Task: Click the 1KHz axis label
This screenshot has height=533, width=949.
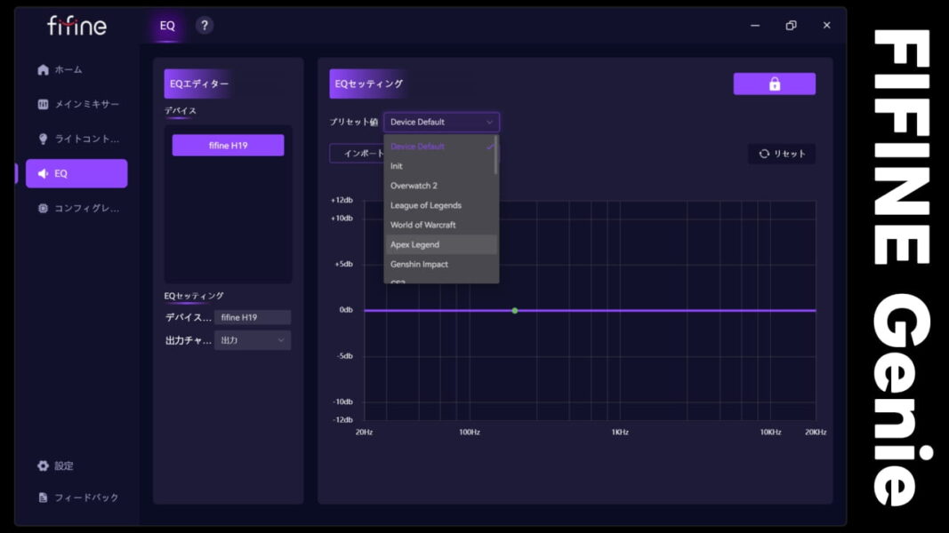Action: click(620, 433)
